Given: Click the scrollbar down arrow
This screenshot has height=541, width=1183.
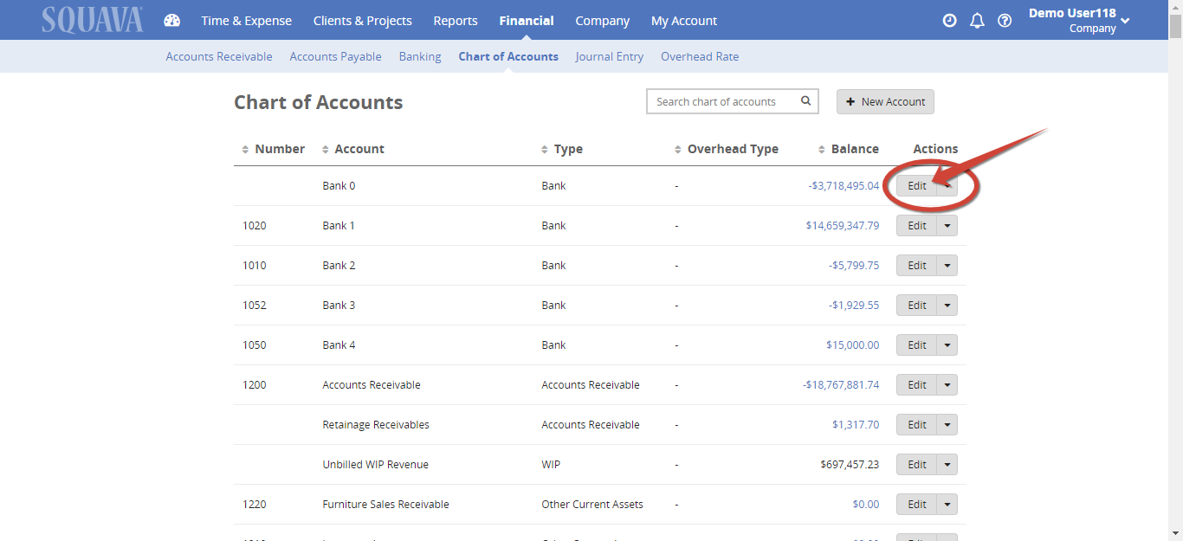Looking at the screenshot, I should click(1175, 533).
